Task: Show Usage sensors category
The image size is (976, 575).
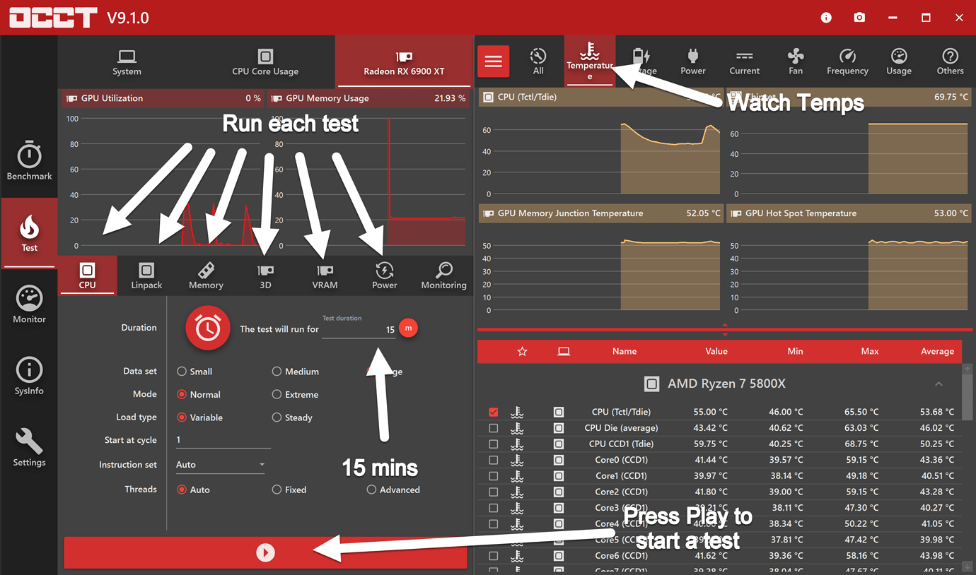Action: 899,61
